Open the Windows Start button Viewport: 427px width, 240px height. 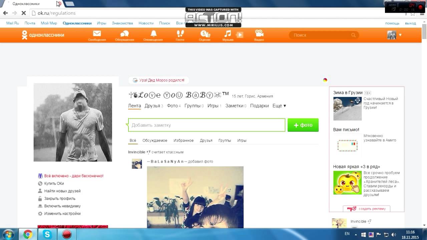[8, 234]
